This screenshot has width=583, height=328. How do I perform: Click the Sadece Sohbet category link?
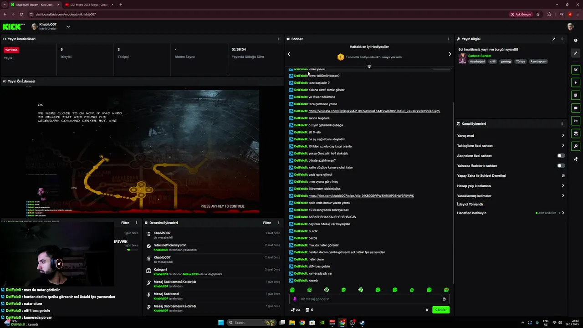[x=480, y=56]
